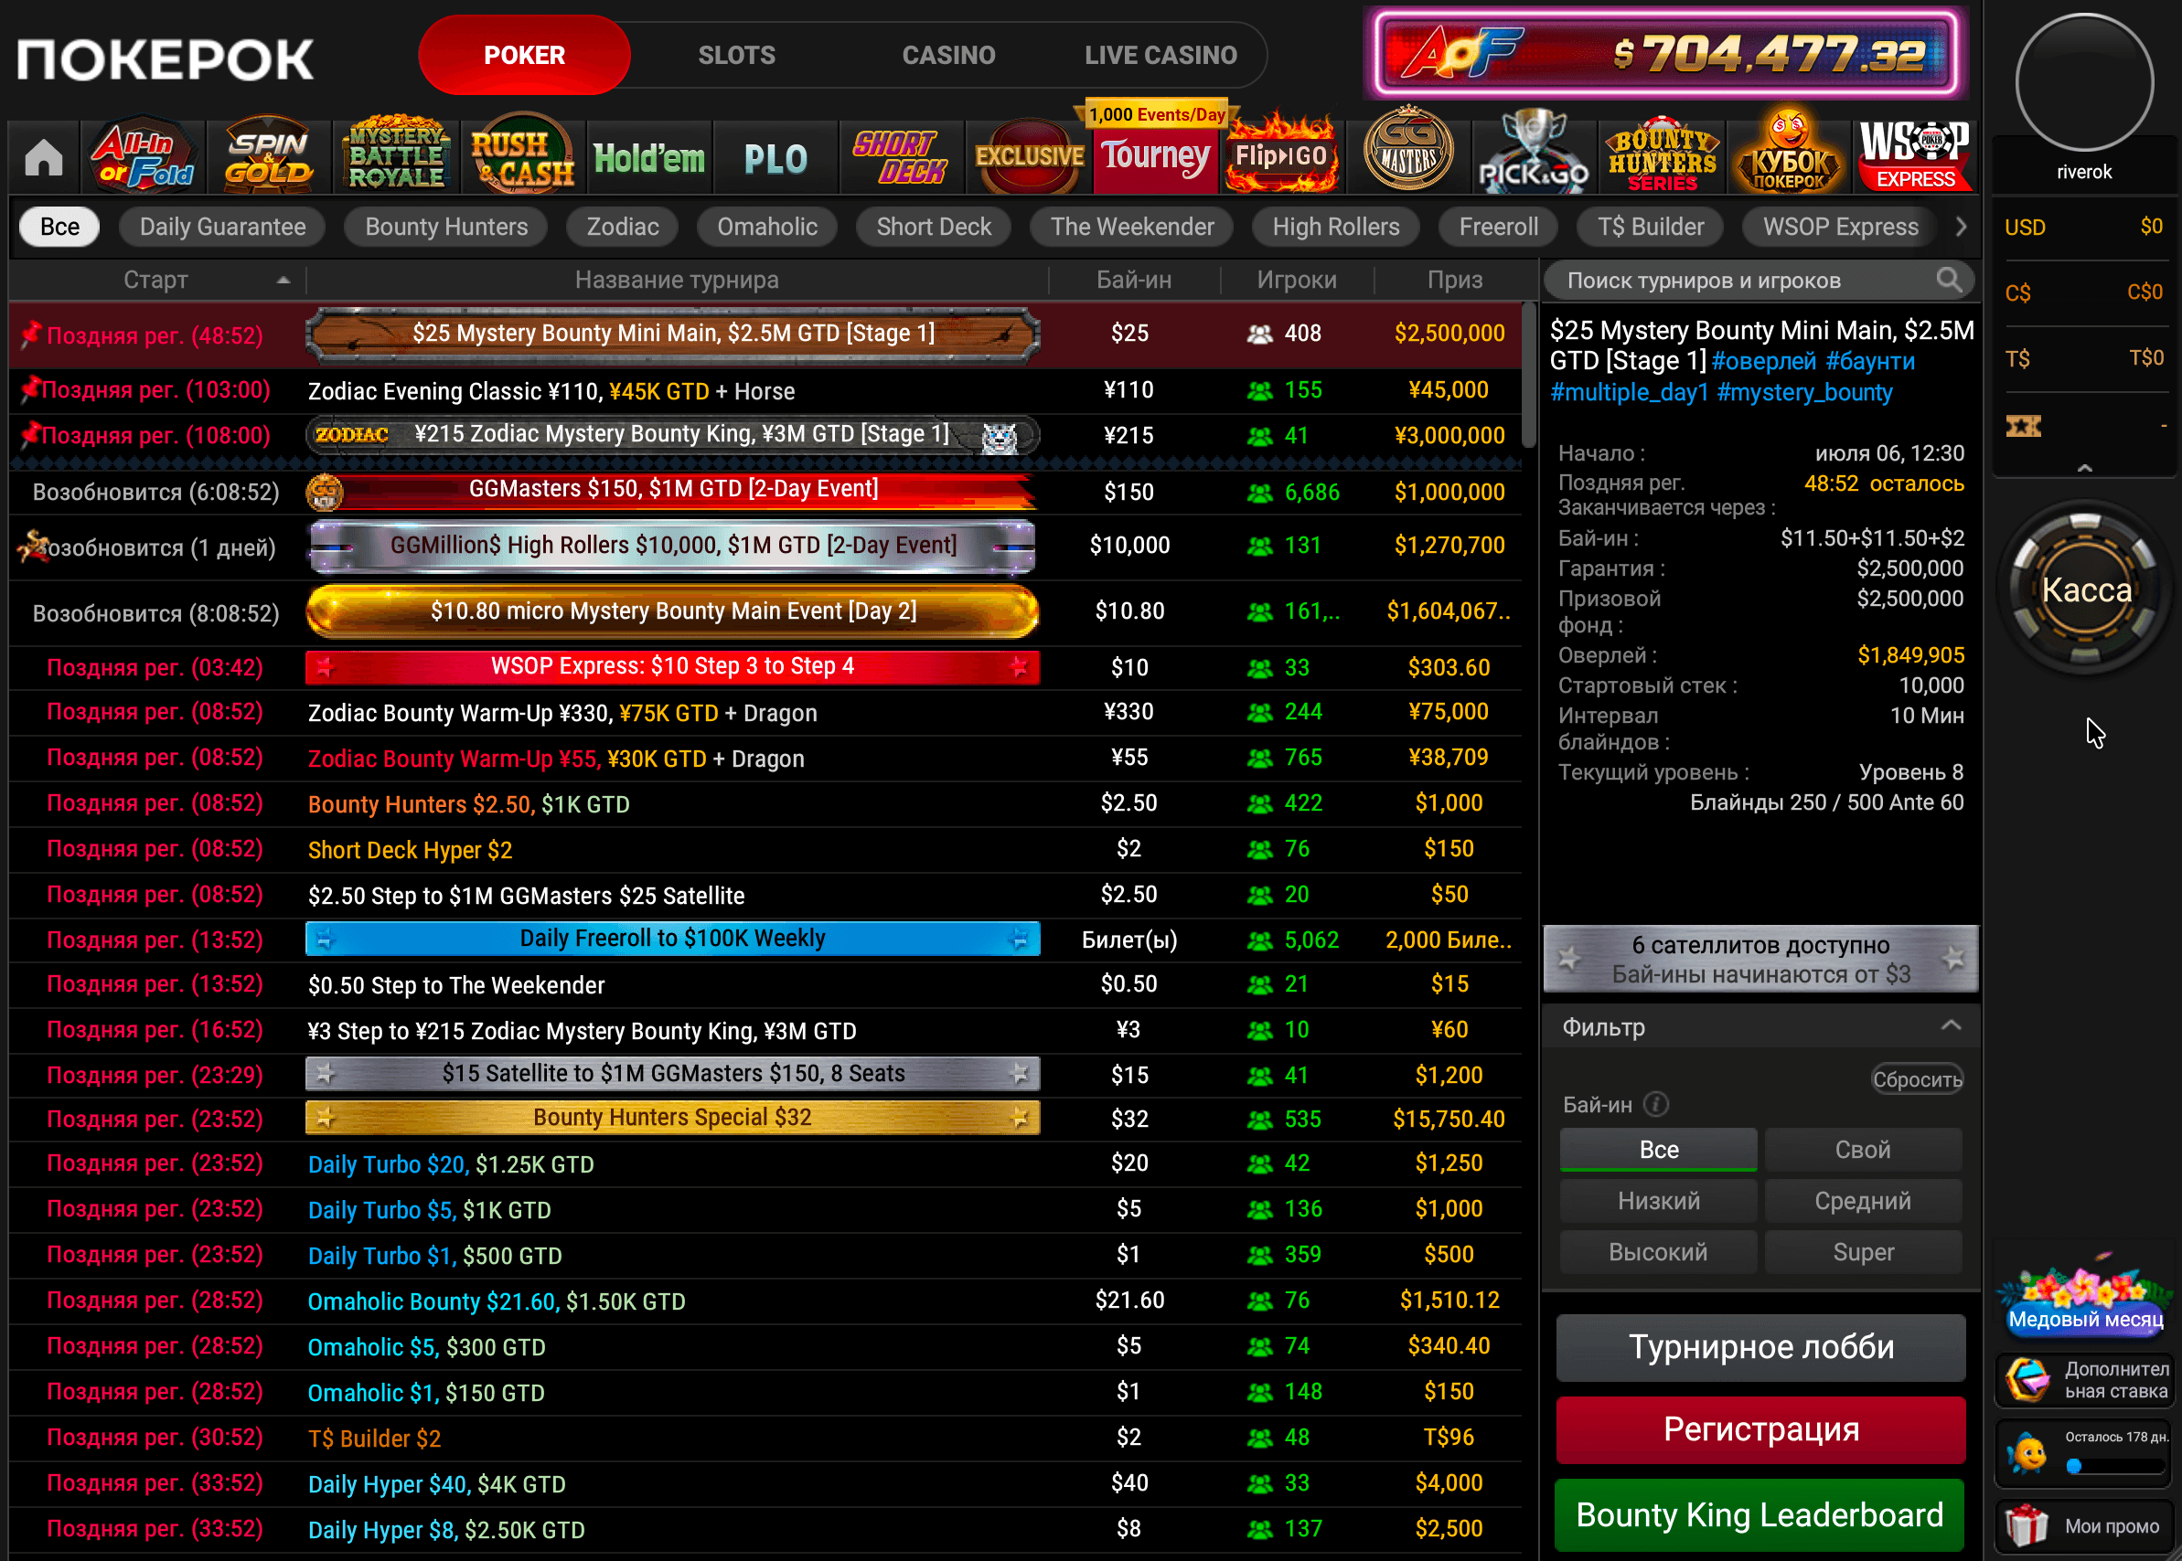Click the #mystery_bounty hashtag link
Screen dimensions: 2182x1561
click(x=1804, y=392)
